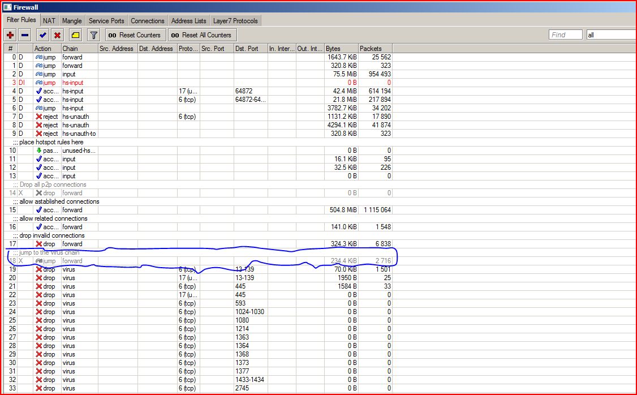Click the In. Inter... column header
Viewport: 637px width, 395px height.
pyautogui.click(x=282, y=48)
